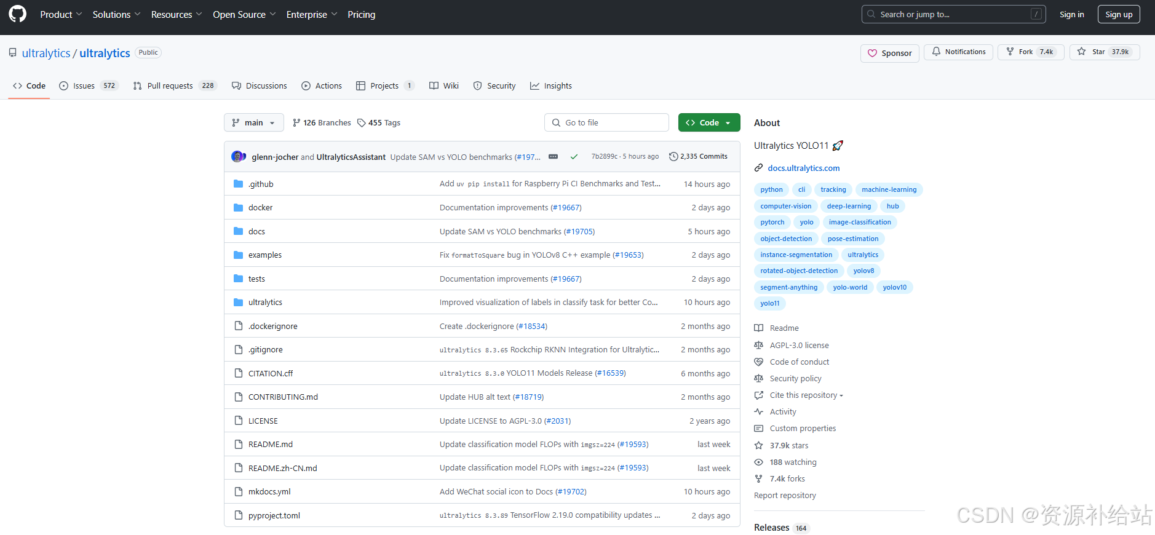Viewport: 1155px width, 535px height.
Task: Click the mkdocs.yml file icon
Action: tap(239, 492)
